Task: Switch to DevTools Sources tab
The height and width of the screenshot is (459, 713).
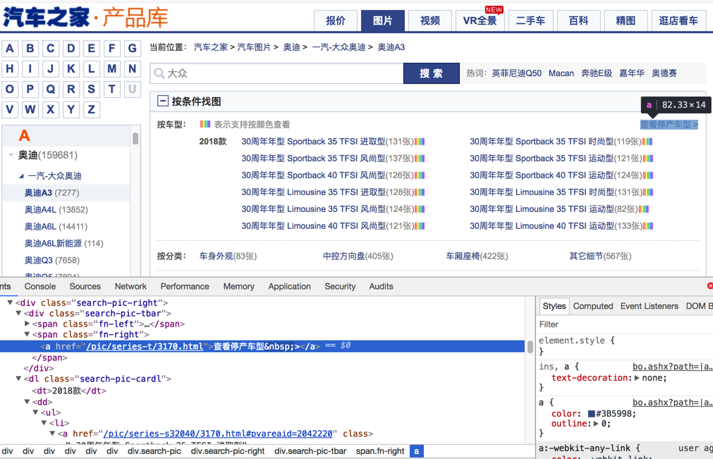Action: [85, 287]
